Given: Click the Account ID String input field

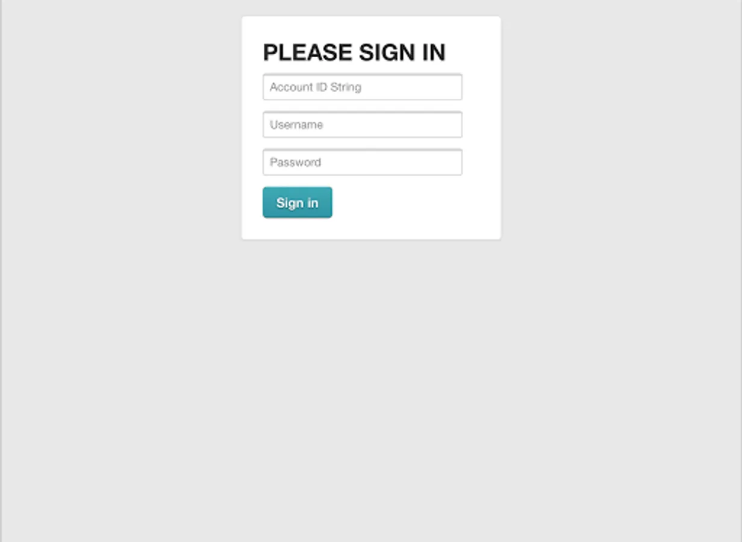Looking at the screenshot, I should (x=362, y=87).
